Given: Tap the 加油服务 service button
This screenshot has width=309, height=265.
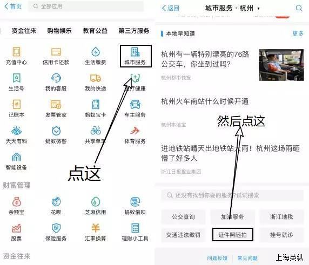Looking at the screenshot, I should (232, 217).
